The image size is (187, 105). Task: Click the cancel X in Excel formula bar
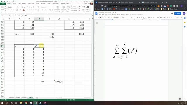point(15,15)
